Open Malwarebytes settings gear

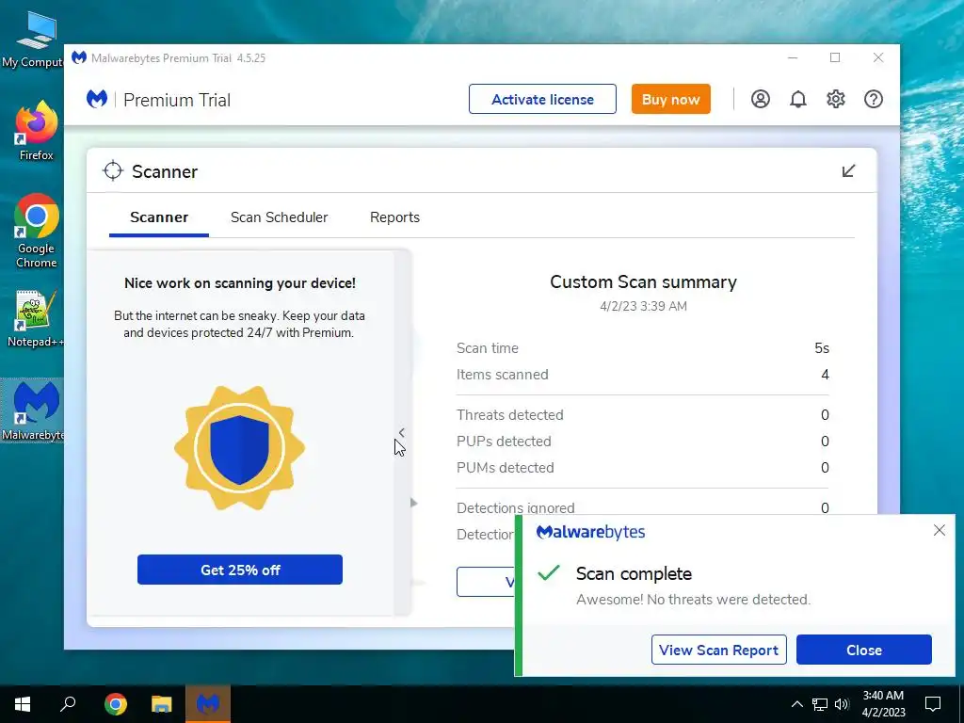[x=836, y=99]
